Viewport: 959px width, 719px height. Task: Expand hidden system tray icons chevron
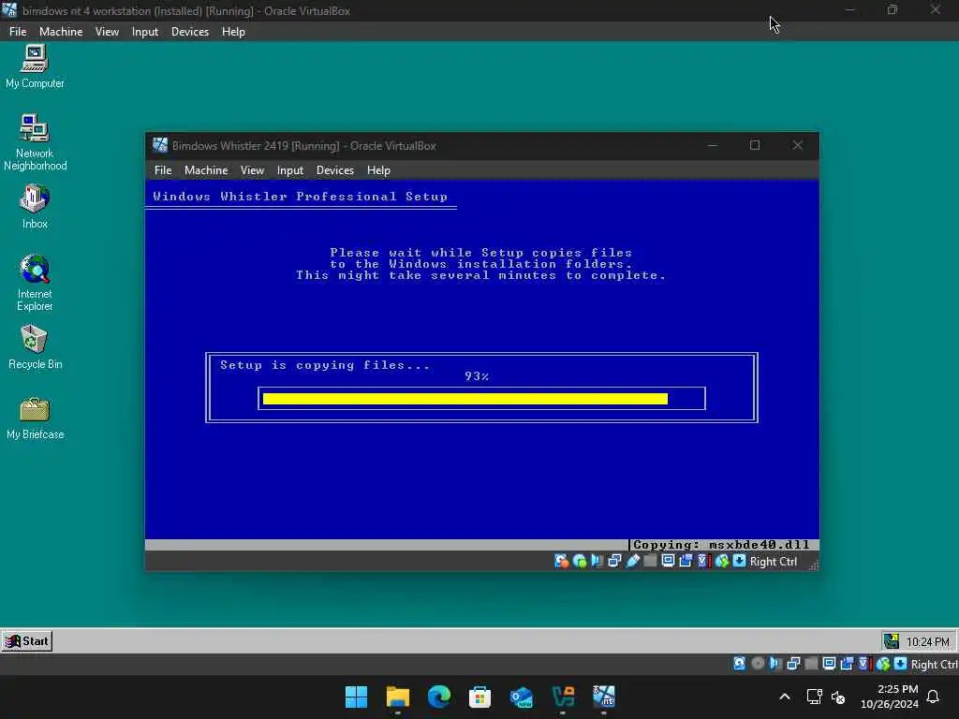[785, 697]
